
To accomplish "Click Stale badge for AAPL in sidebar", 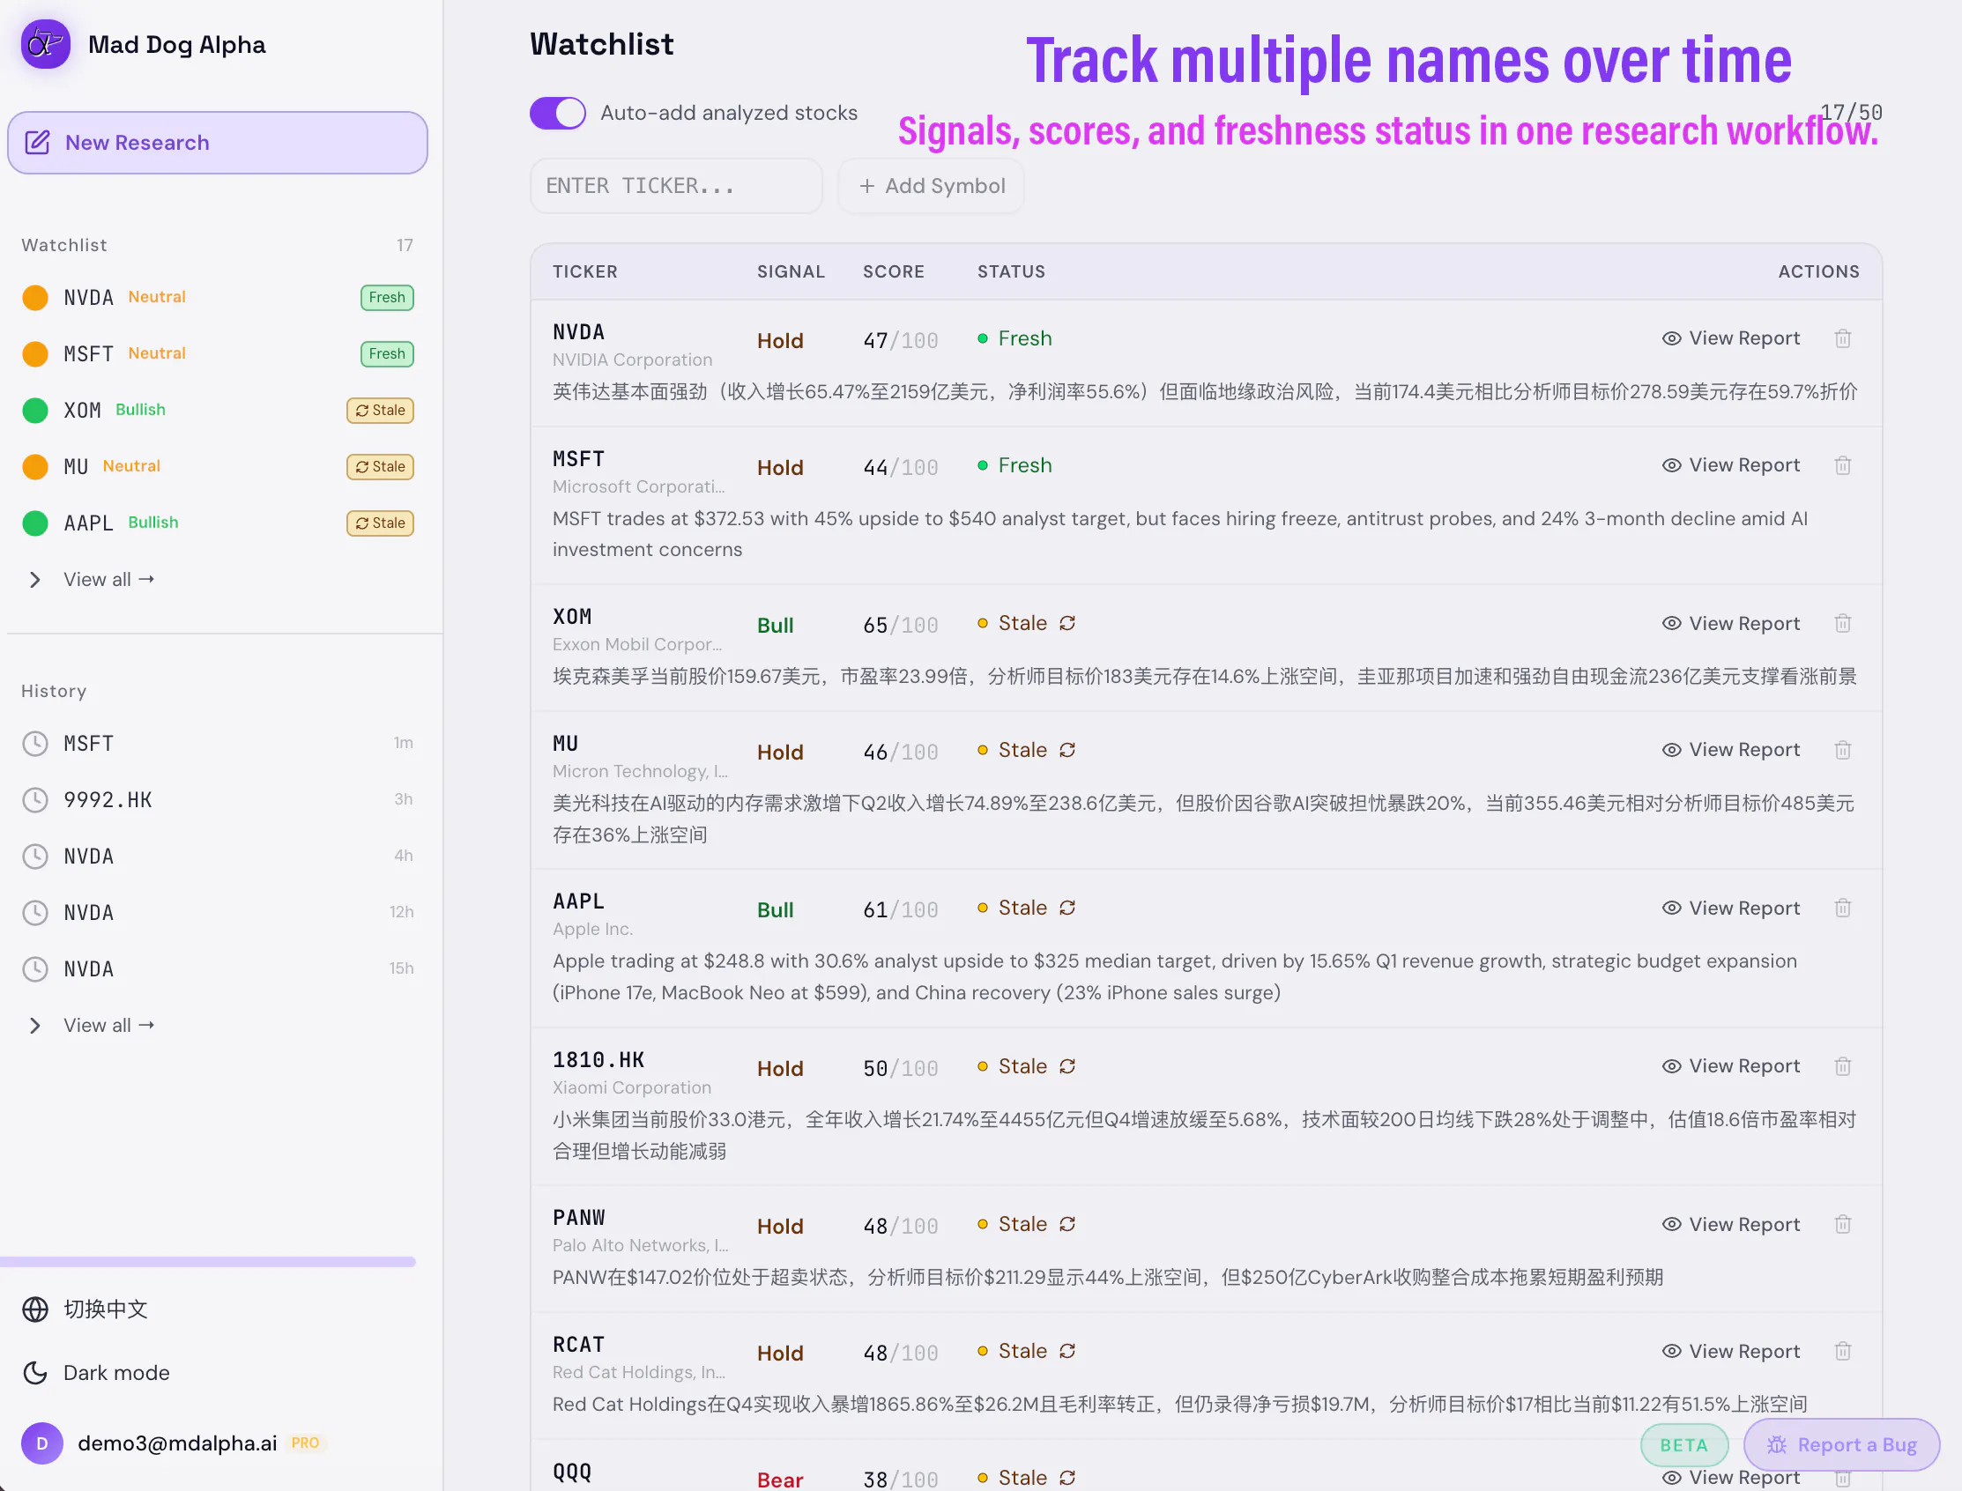I will (380, 523).
